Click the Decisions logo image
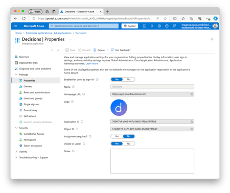Viewport: 230px width, 193px height. (119, 108)
